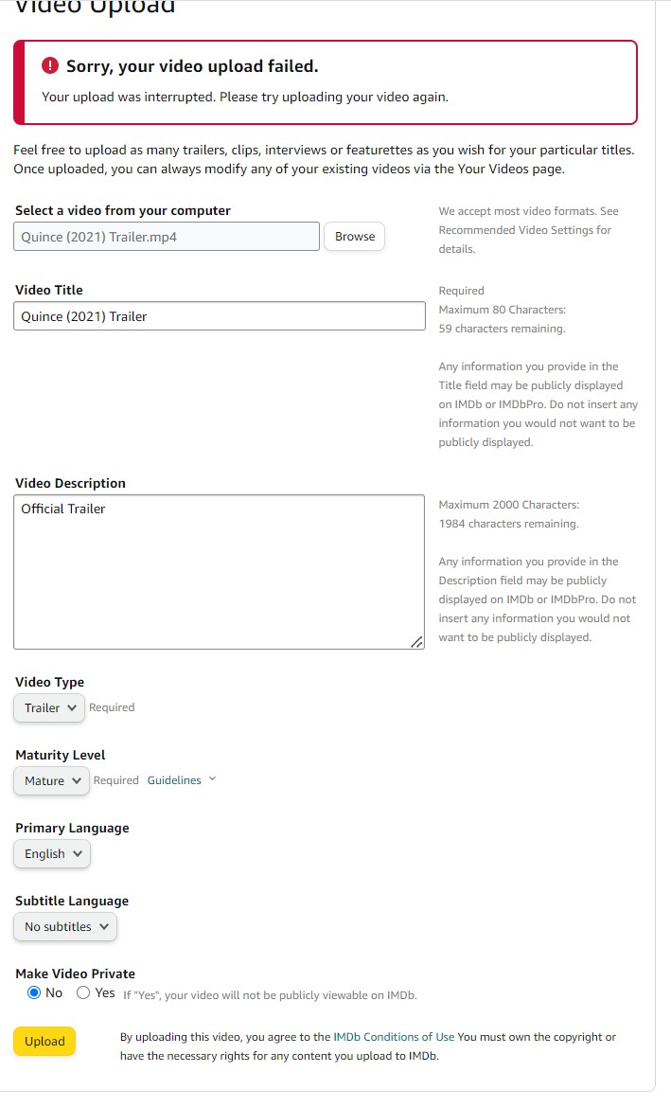
Task: Choose Yes to make video private
Action: pyautogui.click(x=83, y=992)
